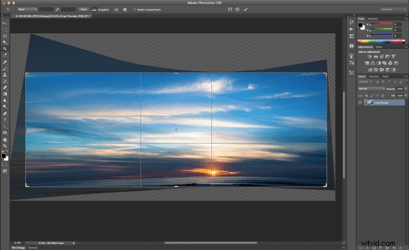
Task: Switch to the Channels tab
Action: pyautogui.click(x=374, y=76)
